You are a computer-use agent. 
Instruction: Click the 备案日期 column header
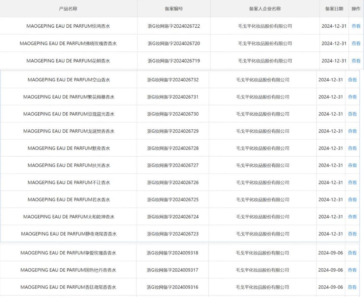coord(334,8)
